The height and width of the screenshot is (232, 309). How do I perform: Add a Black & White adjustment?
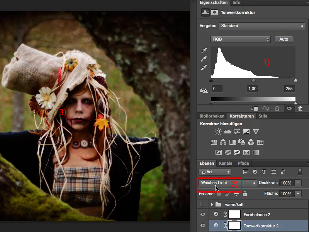(x=233, y=142)
